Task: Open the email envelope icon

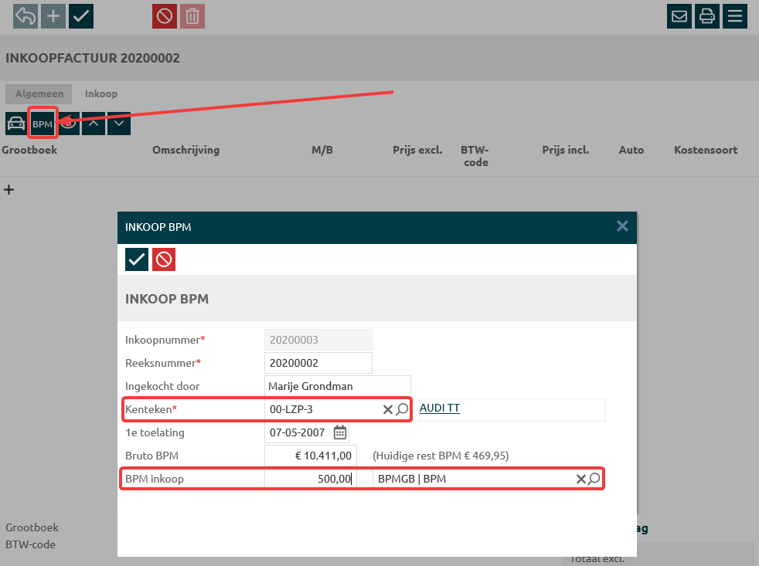Action: tap(679, 15)
